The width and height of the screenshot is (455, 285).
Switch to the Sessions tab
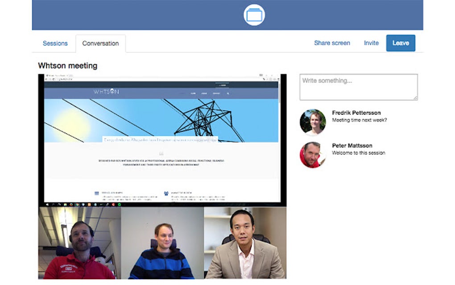pyautogui.click(x=55, y=43)
